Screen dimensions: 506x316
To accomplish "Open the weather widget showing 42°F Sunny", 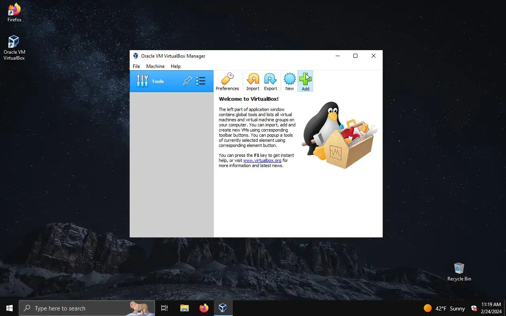I will [x=444, y=308].
